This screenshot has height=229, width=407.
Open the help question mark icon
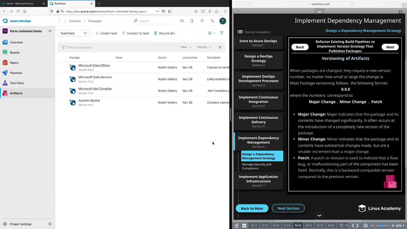[202, 21]
